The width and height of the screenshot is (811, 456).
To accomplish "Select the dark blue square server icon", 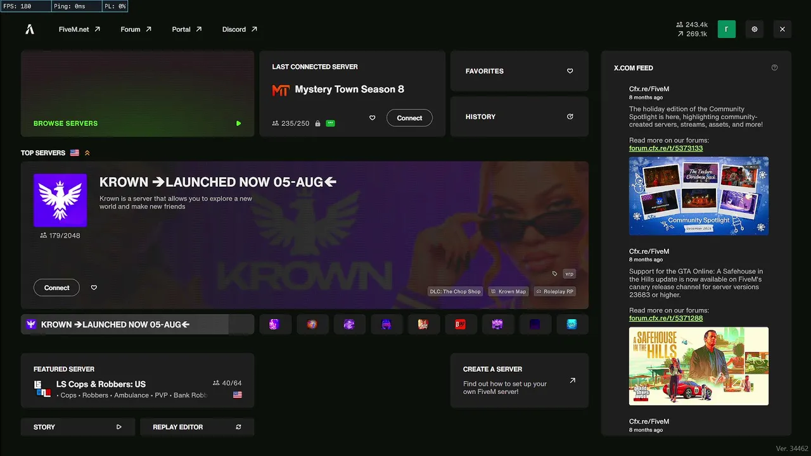I will coord(535,324).
